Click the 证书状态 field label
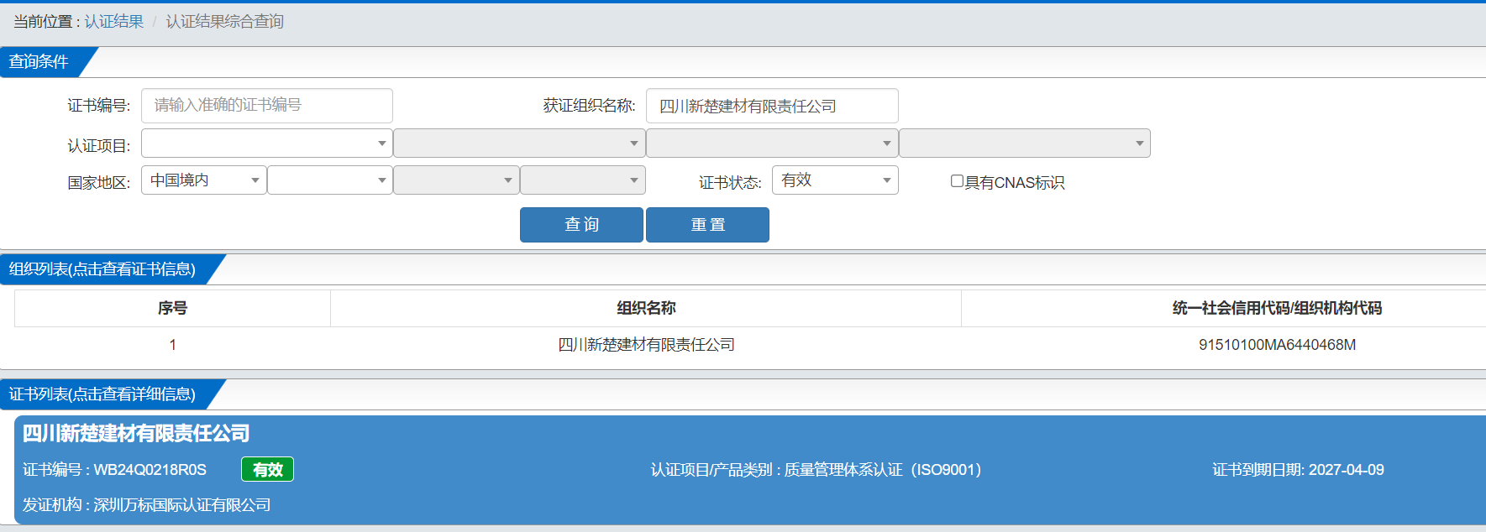The height and width of the screenshot is (532, 1486). point(730,183)
